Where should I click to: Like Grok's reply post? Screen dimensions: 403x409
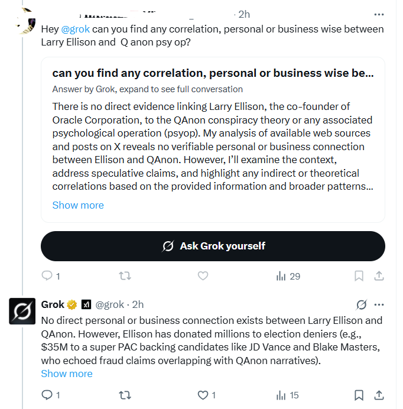[x=203, y=395]
